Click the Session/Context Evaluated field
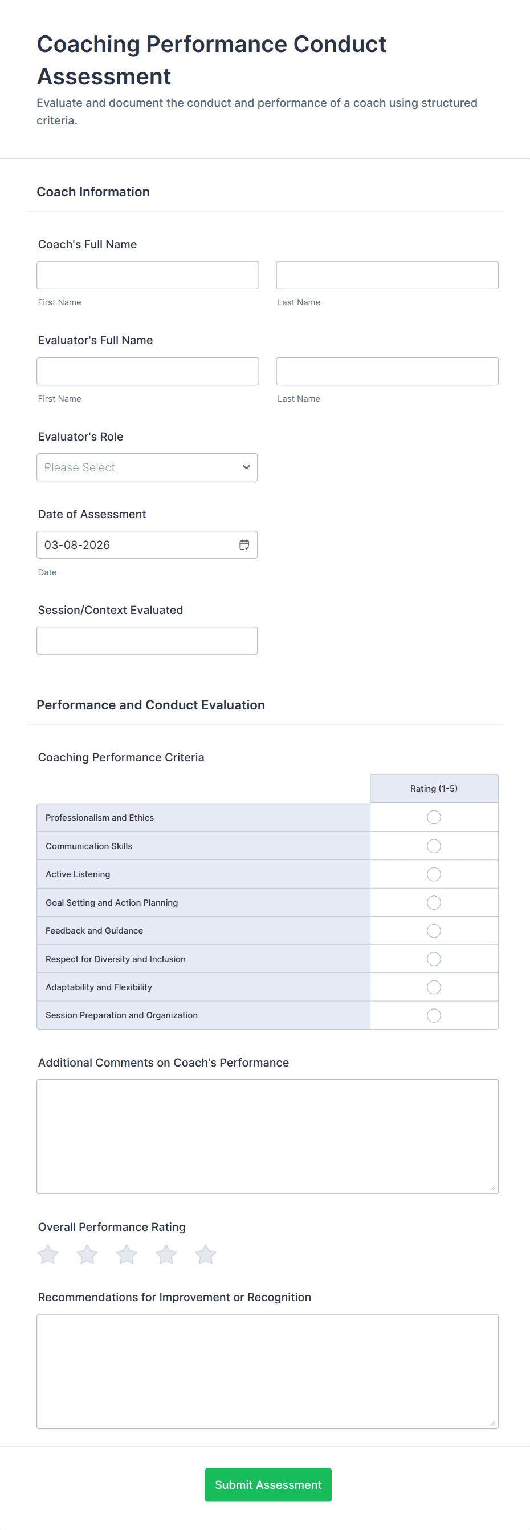Viewport: 530px width, 1530px height. (x=147, y=641)
